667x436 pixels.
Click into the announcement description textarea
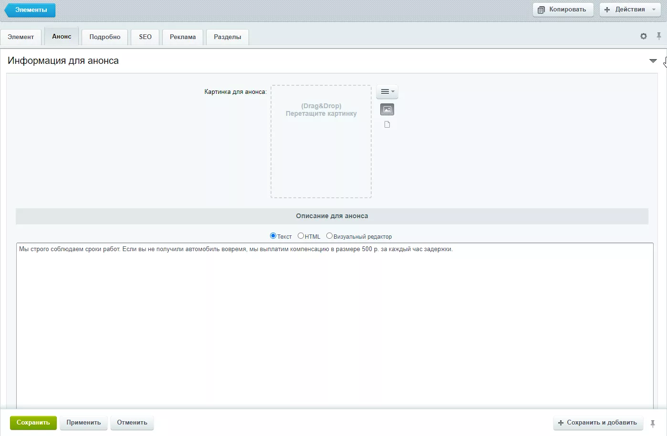[334, 326]
